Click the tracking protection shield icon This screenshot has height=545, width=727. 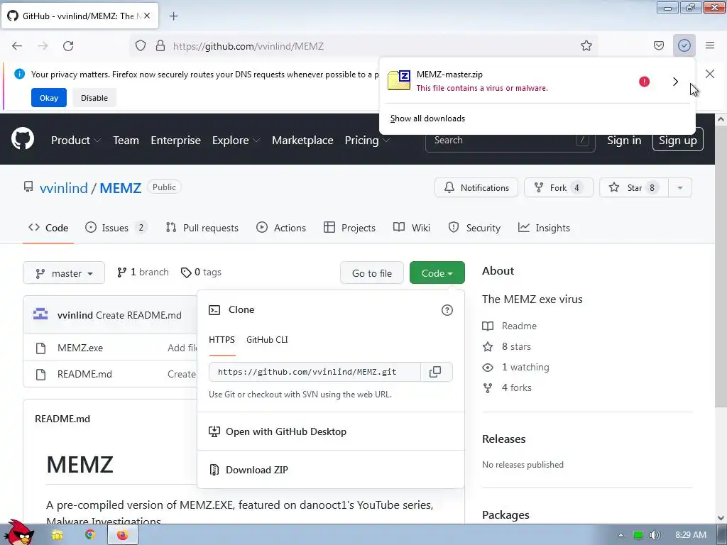click(141, 46)
